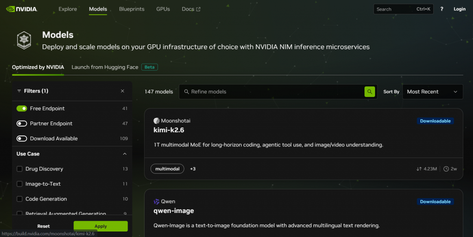The width and height of the screenshot is (473, 237).
Task: Click the 147 models count text
Action: tap(159, 91)
